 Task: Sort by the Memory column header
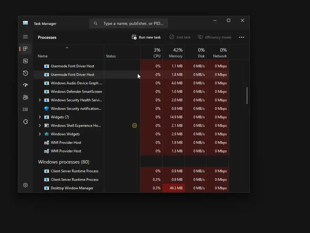[173, 52]
